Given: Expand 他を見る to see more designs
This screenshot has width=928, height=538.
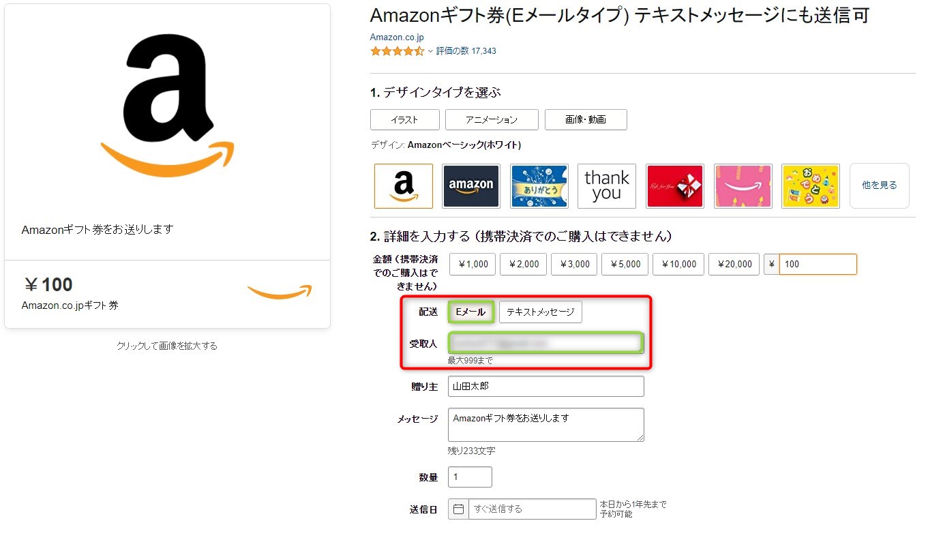Looking at the screenshot, I should [x=879, y=185].
